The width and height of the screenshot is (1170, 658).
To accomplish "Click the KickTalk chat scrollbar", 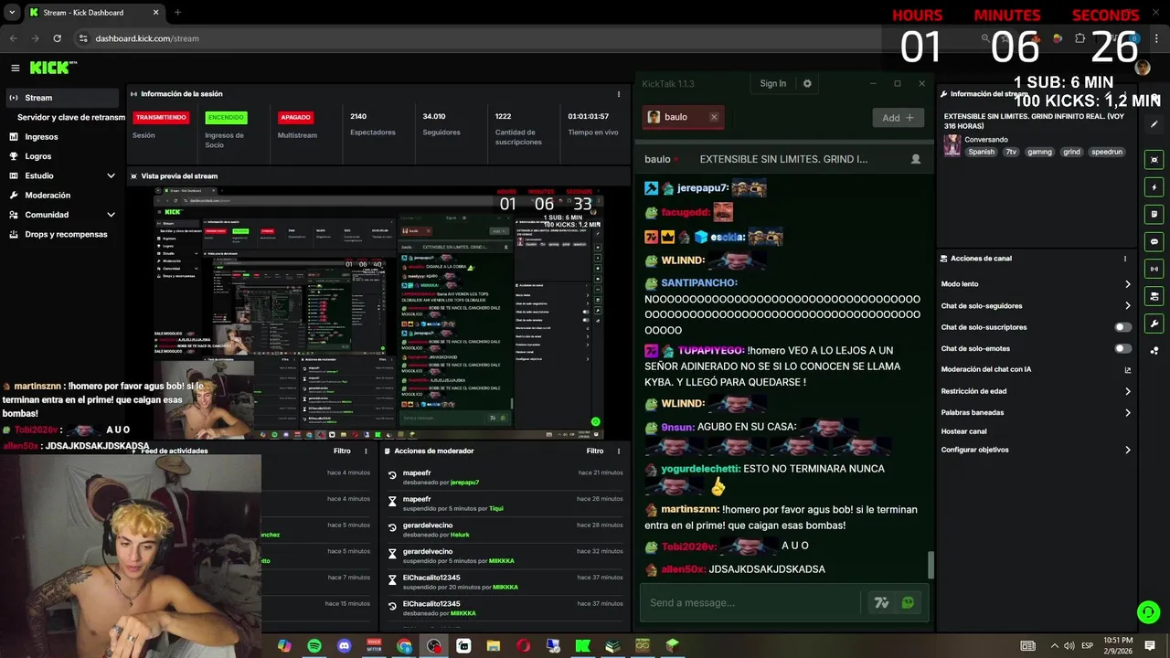I will point(931,565).
